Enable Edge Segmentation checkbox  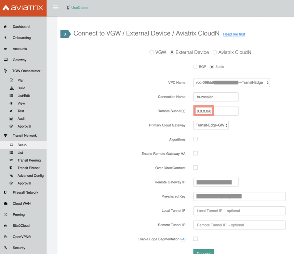[196, 239]
